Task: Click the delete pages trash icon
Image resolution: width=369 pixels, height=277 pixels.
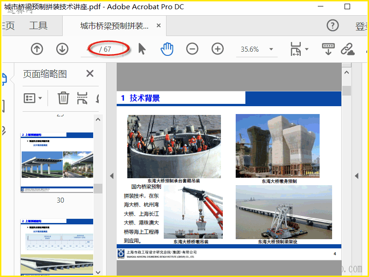Action: pos(63,98)
